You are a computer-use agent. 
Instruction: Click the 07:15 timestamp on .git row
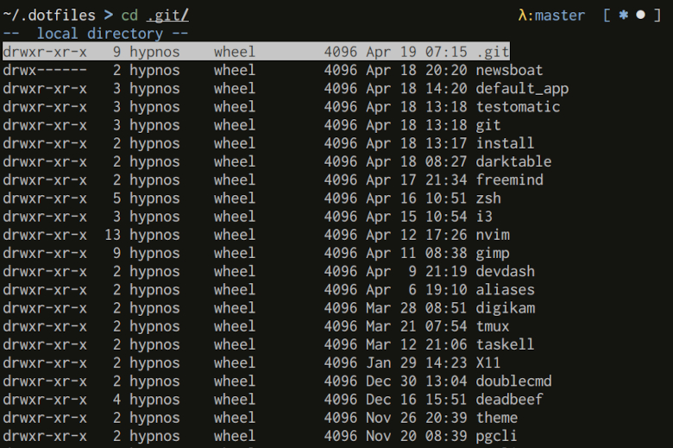[446, 52]
